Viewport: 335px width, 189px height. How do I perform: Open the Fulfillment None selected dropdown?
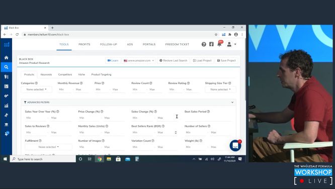click(48, 147)
